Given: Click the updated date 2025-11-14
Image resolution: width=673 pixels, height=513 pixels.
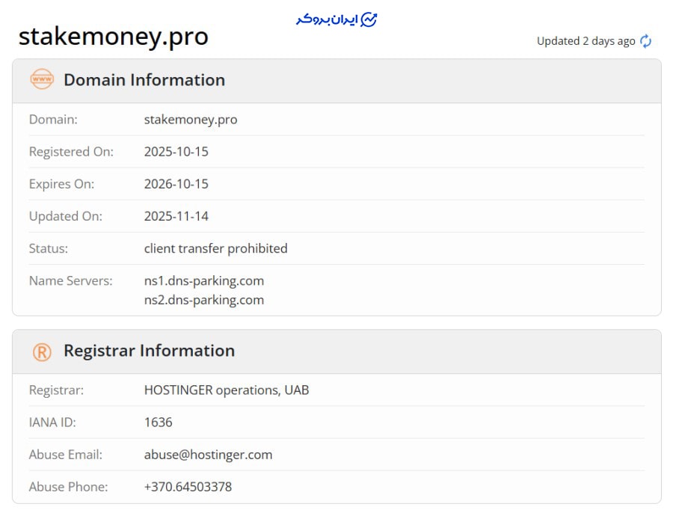Looking at the screenshot, I should [x=176, y=216].
